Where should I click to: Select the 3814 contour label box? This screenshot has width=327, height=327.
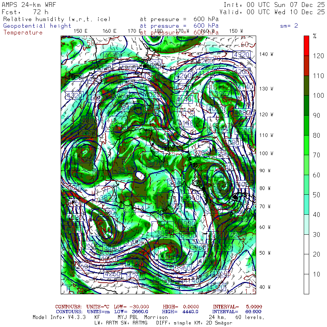(136, 208)
